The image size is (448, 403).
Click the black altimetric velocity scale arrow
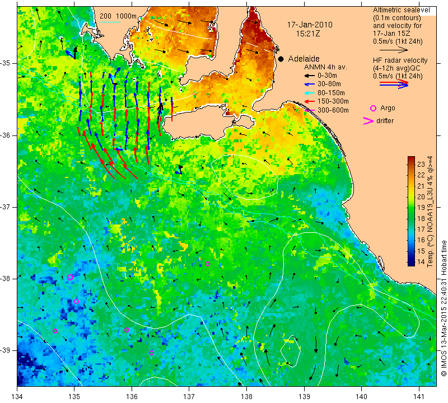[x=394, y=50]
